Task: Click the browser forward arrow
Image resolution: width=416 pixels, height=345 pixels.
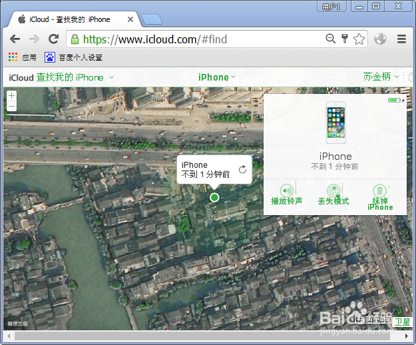Action: point(34,39)
